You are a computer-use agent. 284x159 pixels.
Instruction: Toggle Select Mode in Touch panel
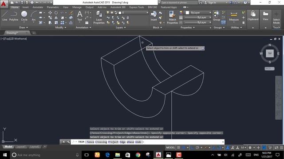coord(276,18)
